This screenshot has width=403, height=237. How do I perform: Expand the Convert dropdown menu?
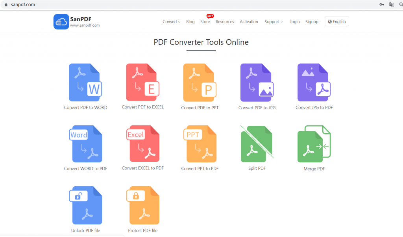(x=171, y=22)
